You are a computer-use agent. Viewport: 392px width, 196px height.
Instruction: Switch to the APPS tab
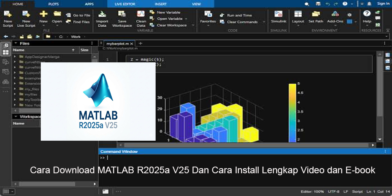click(x=89, y=4)
